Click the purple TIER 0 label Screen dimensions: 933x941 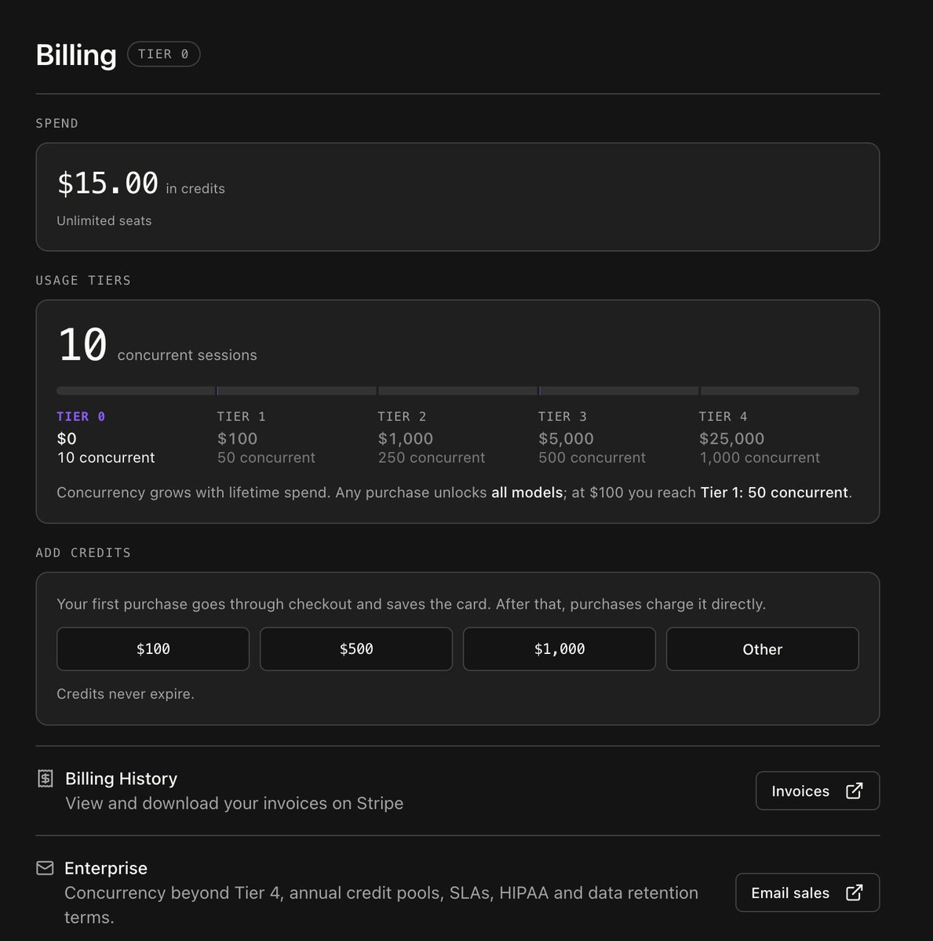pos(81,416)
